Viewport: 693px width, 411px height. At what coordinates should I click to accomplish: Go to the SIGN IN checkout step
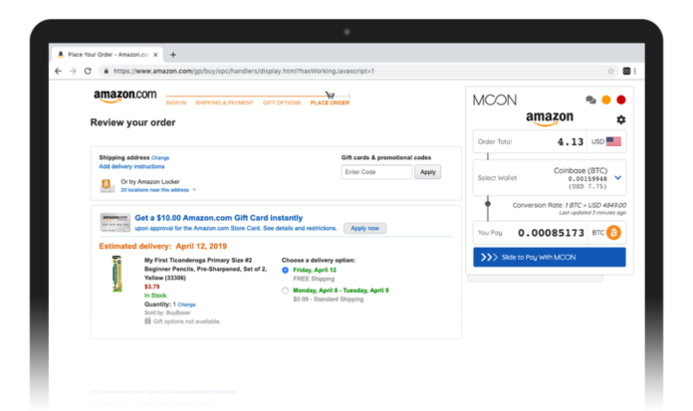(x=176, y=103)
